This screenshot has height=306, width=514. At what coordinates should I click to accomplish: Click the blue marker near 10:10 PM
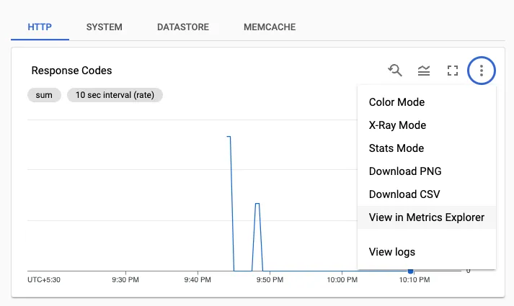click(410, 271)
